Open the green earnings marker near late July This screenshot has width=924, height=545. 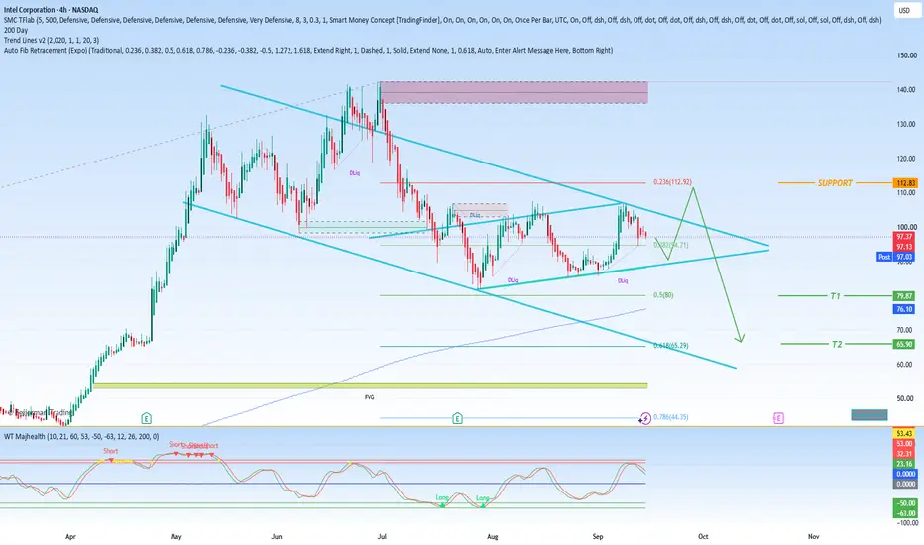click(457, 418)
